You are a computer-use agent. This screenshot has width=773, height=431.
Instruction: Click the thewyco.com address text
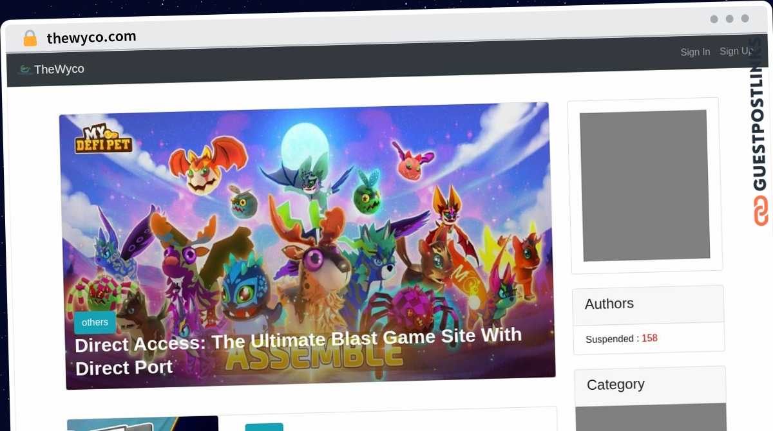coord(91,37)
